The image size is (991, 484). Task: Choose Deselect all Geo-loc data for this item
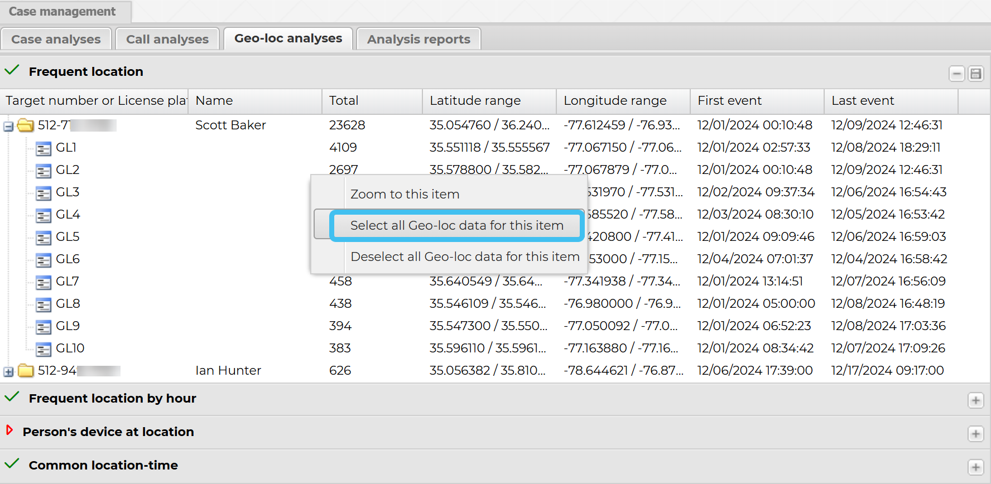465,256
